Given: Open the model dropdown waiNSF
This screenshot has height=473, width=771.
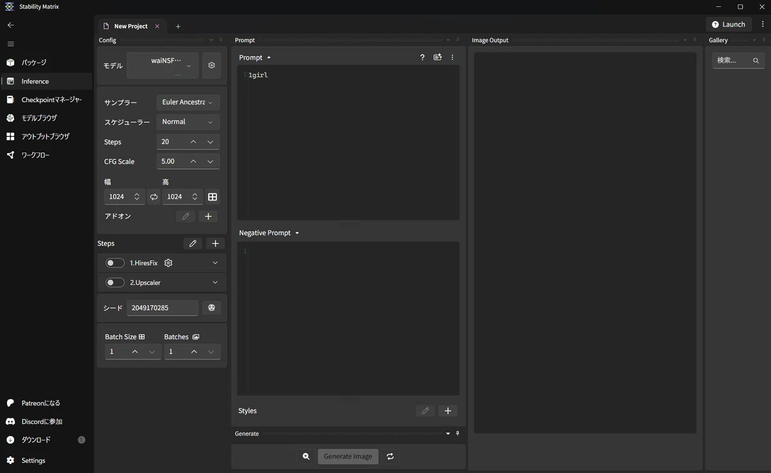Looking at the screenshot, I should pos(163,66).
